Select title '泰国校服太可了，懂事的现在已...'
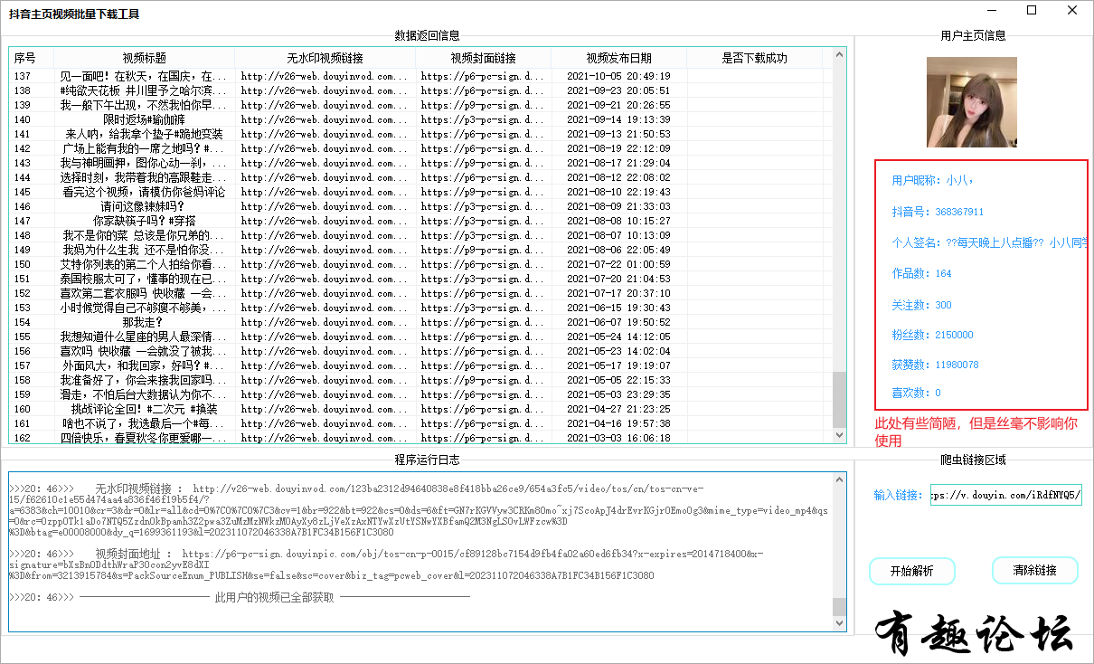1094x664 pixels. [x=144, y=279]
